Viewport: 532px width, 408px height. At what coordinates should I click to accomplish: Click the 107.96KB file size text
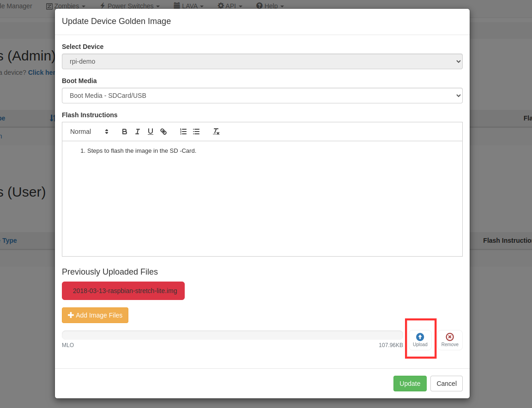point(391,345)
